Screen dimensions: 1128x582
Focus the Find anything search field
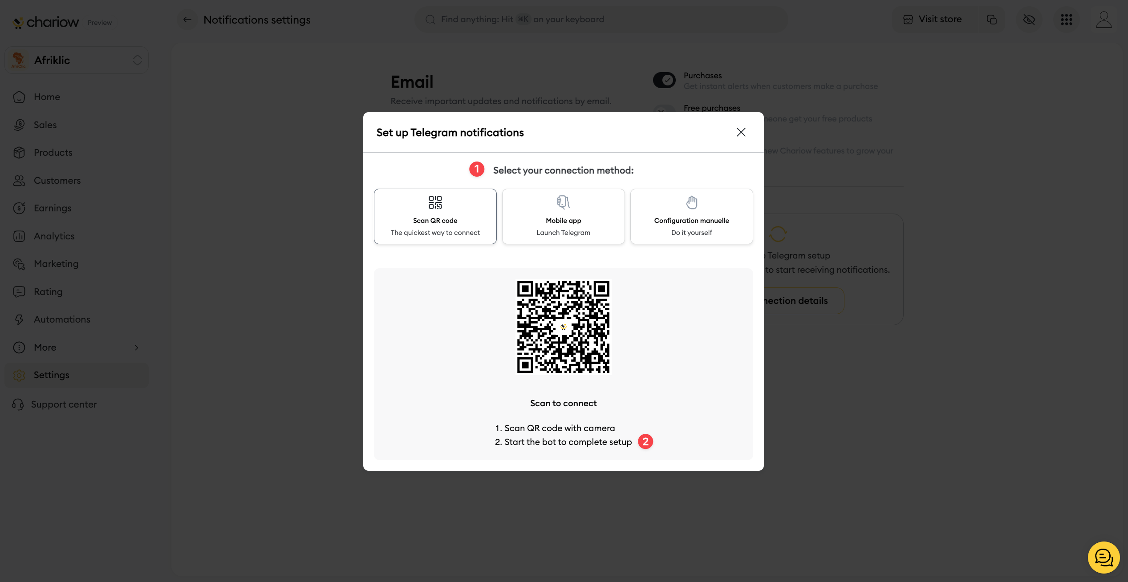pyautogui.click(x=601, y=20)
